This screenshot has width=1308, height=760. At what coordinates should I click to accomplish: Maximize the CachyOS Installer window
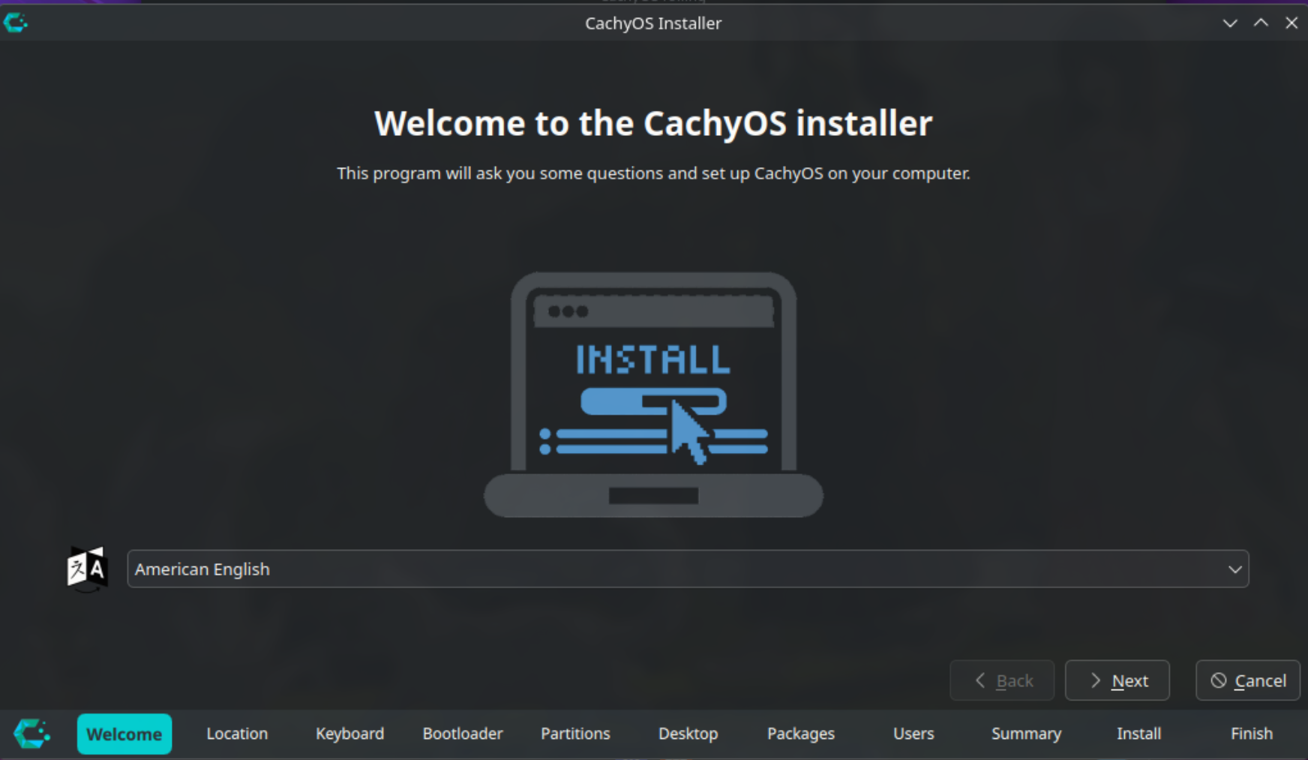pos(1261,23)
